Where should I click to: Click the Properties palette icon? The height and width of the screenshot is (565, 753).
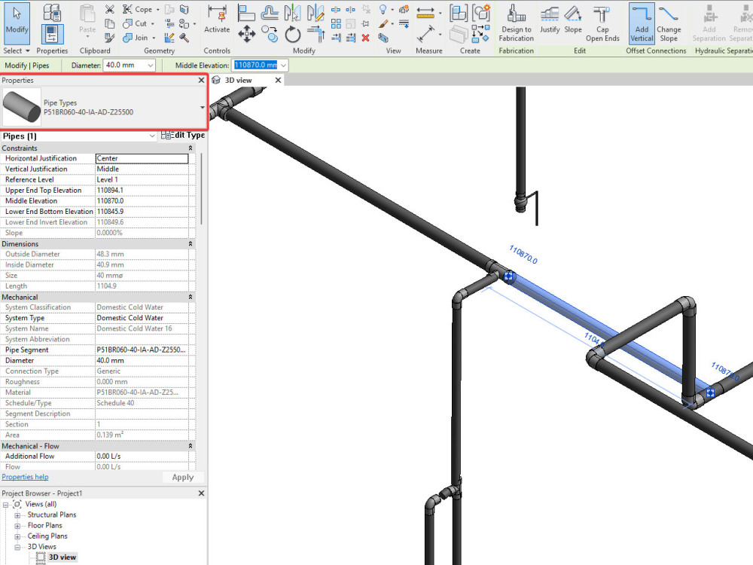(x=51, y=33)
